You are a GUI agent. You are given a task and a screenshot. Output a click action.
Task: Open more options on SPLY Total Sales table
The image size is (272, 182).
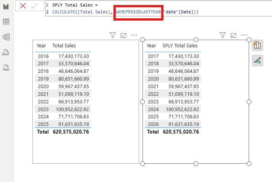pos(244,35)
